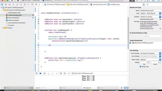Select the File inspector tab icon

coord(144,5)
